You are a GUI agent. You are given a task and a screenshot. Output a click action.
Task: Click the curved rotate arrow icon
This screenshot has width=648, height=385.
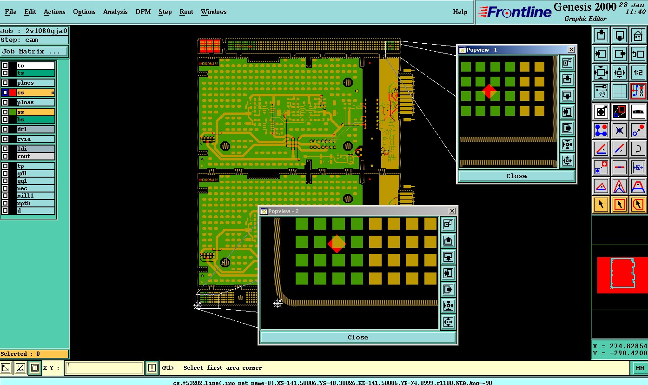click(638, 149)
